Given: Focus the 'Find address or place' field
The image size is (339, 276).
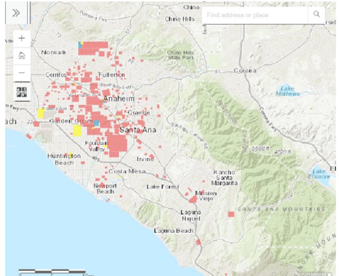Looking at the screenshot, I should pos(255,15).
